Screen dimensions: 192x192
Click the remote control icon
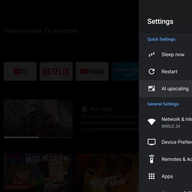[x=151, y=159]
